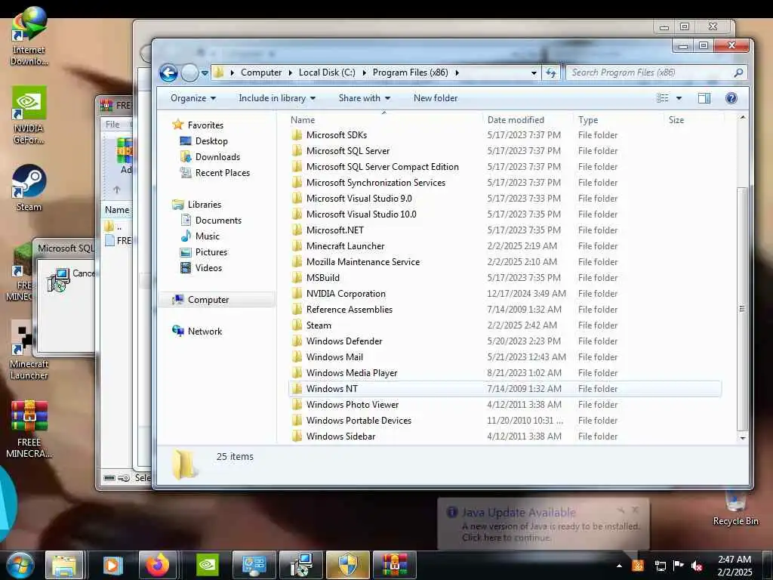The image size is (773, 580).
Task: Open the Recycle Bin on desktop
Action: (735, 507)
